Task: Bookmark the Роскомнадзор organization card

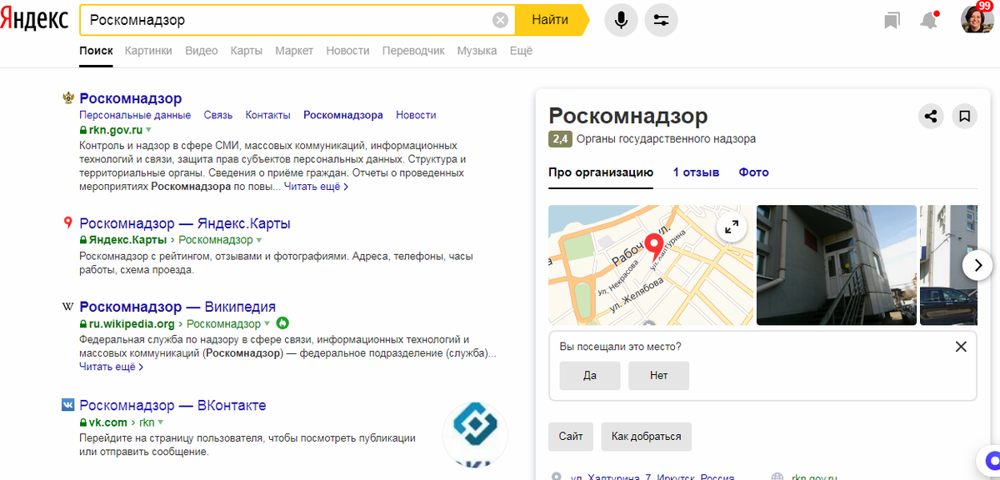Action: (x=965, y=117)
